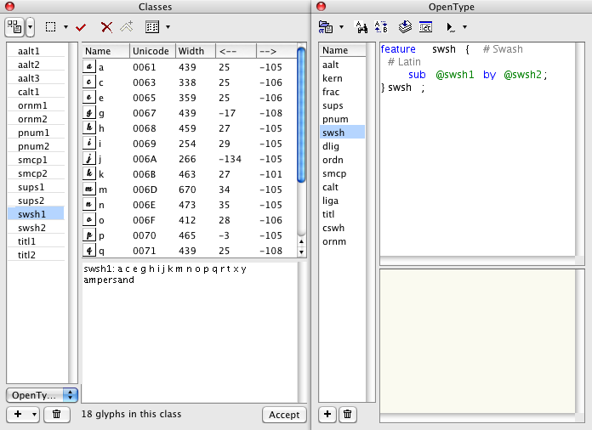
Task: Select the ornm feature in the OpenType list
Action: (342, 241)
